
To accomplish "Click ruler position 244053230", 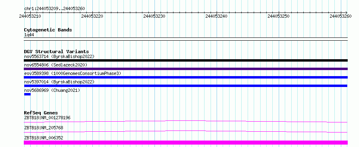I will tap(154, 16).
